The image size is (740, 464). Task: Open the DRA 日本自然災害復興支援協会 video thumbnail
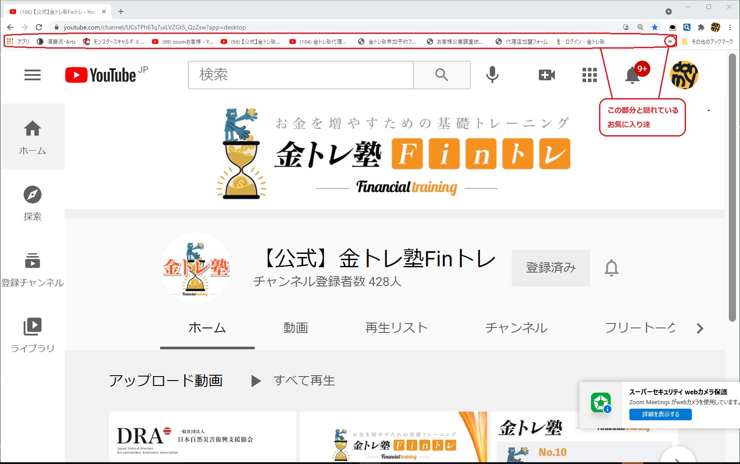point(203,436)
